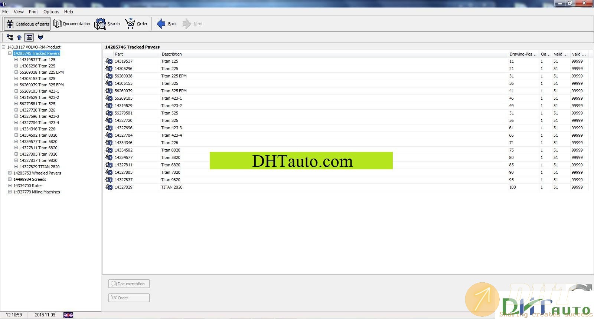
Task: Click the part icon for row 56269038
Action: tap(109, 76)
